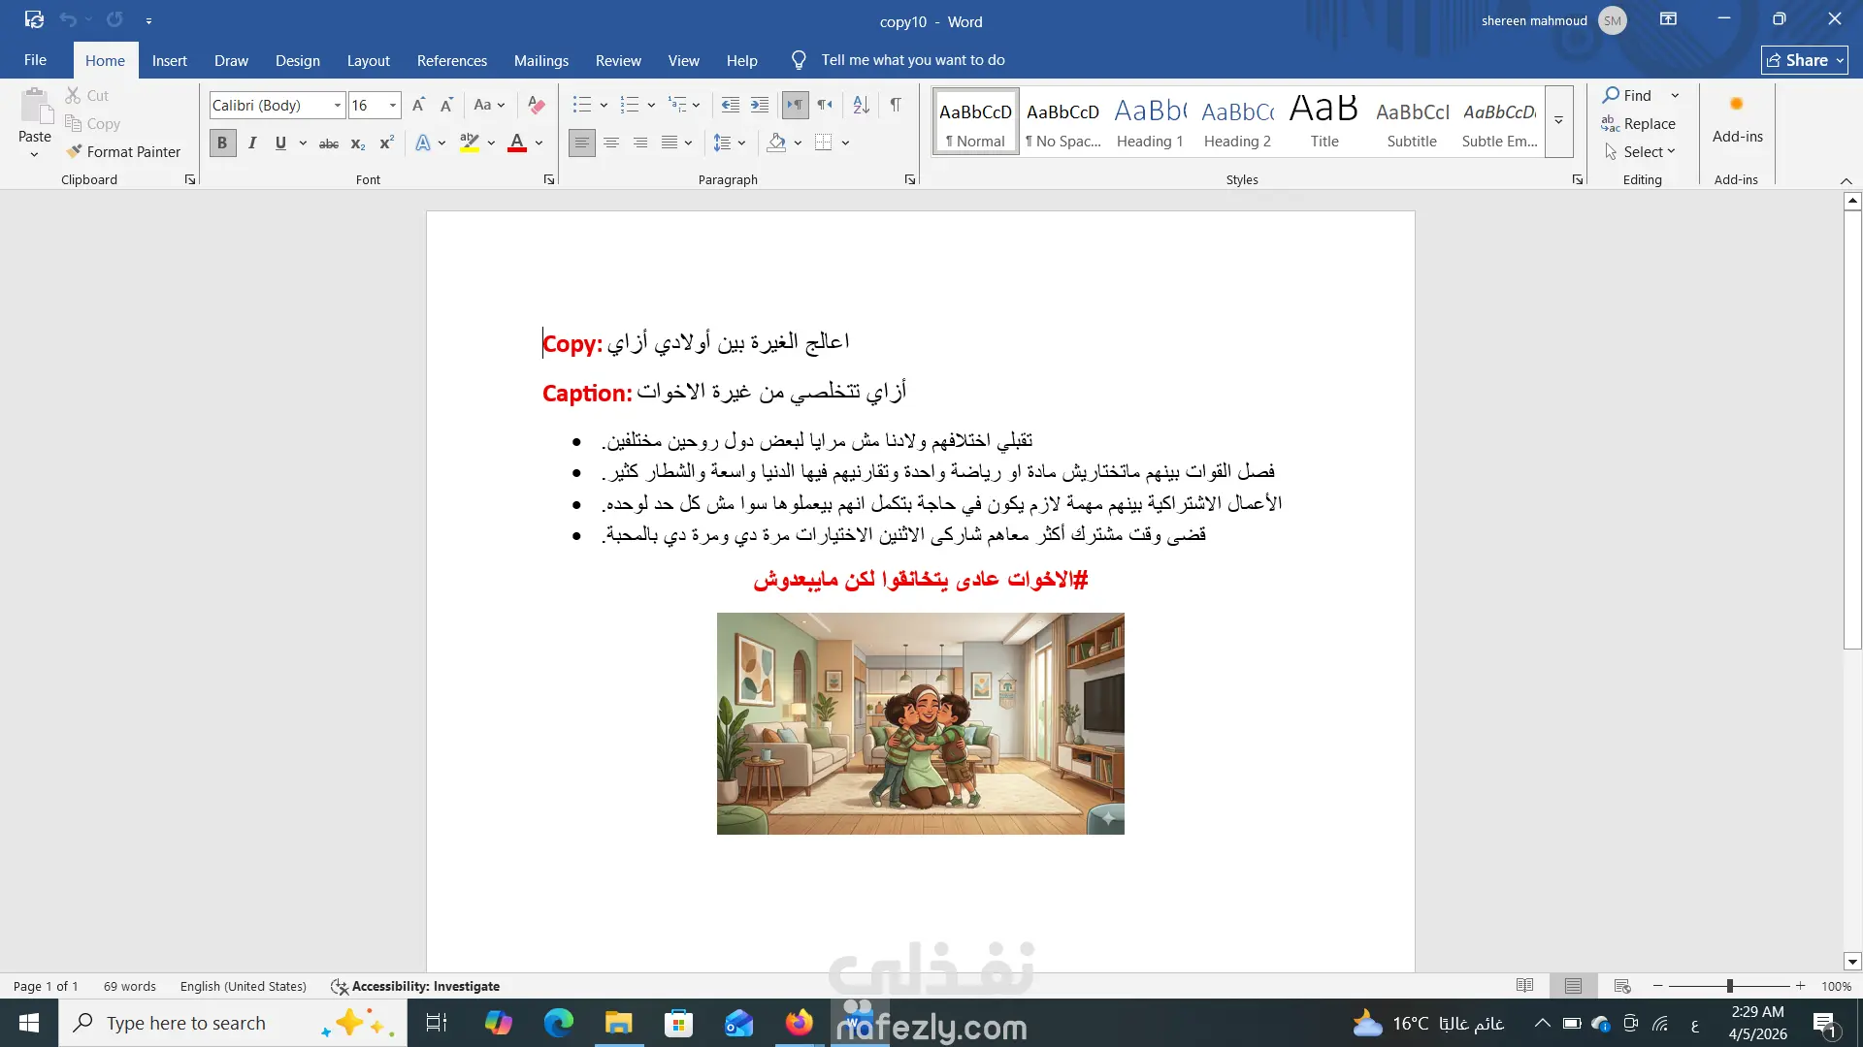Click the Sort paragraph icon
This screenshot has height=1047, width=1863.
tap(861, 105)
